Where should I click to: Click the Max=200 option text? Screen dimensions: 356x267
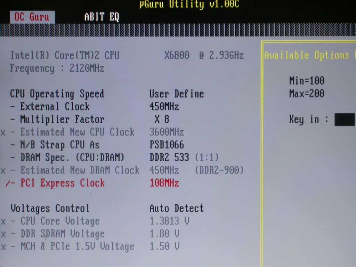pyautogui.click(x=307, y=94)
